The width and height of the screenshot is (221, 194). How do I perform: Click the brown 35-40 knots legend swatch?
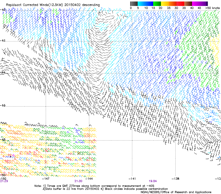pos(188,4)
